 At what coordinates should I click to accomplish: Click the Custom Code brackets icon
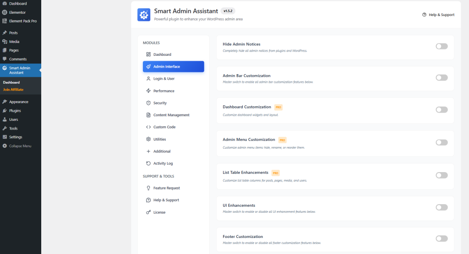tap(148, 127)
